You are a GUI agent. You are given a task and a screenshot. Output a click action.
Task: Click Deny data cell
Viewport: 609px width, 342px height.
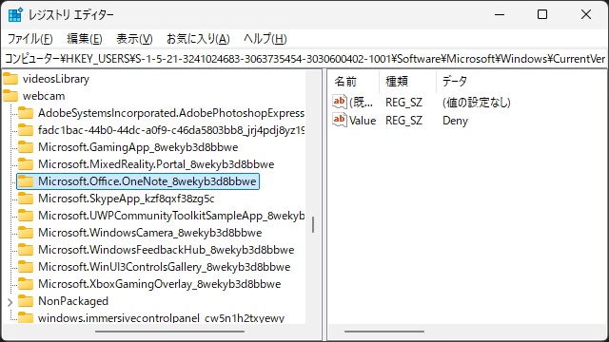[455, 121]
